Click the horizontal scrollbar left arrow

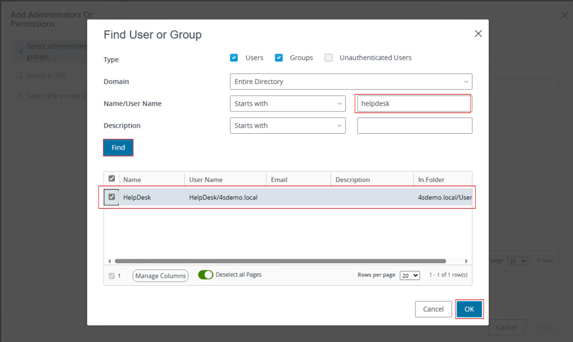tap(110, 261)
